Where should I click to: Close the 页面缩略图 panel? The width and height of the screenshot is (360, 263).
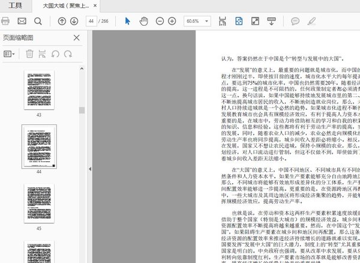76,38
